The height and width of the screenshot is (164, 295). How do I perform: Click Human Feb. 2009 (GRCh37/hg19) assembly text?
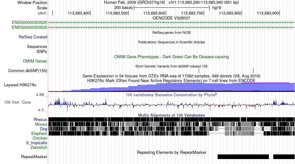click(x=134, y=2)
